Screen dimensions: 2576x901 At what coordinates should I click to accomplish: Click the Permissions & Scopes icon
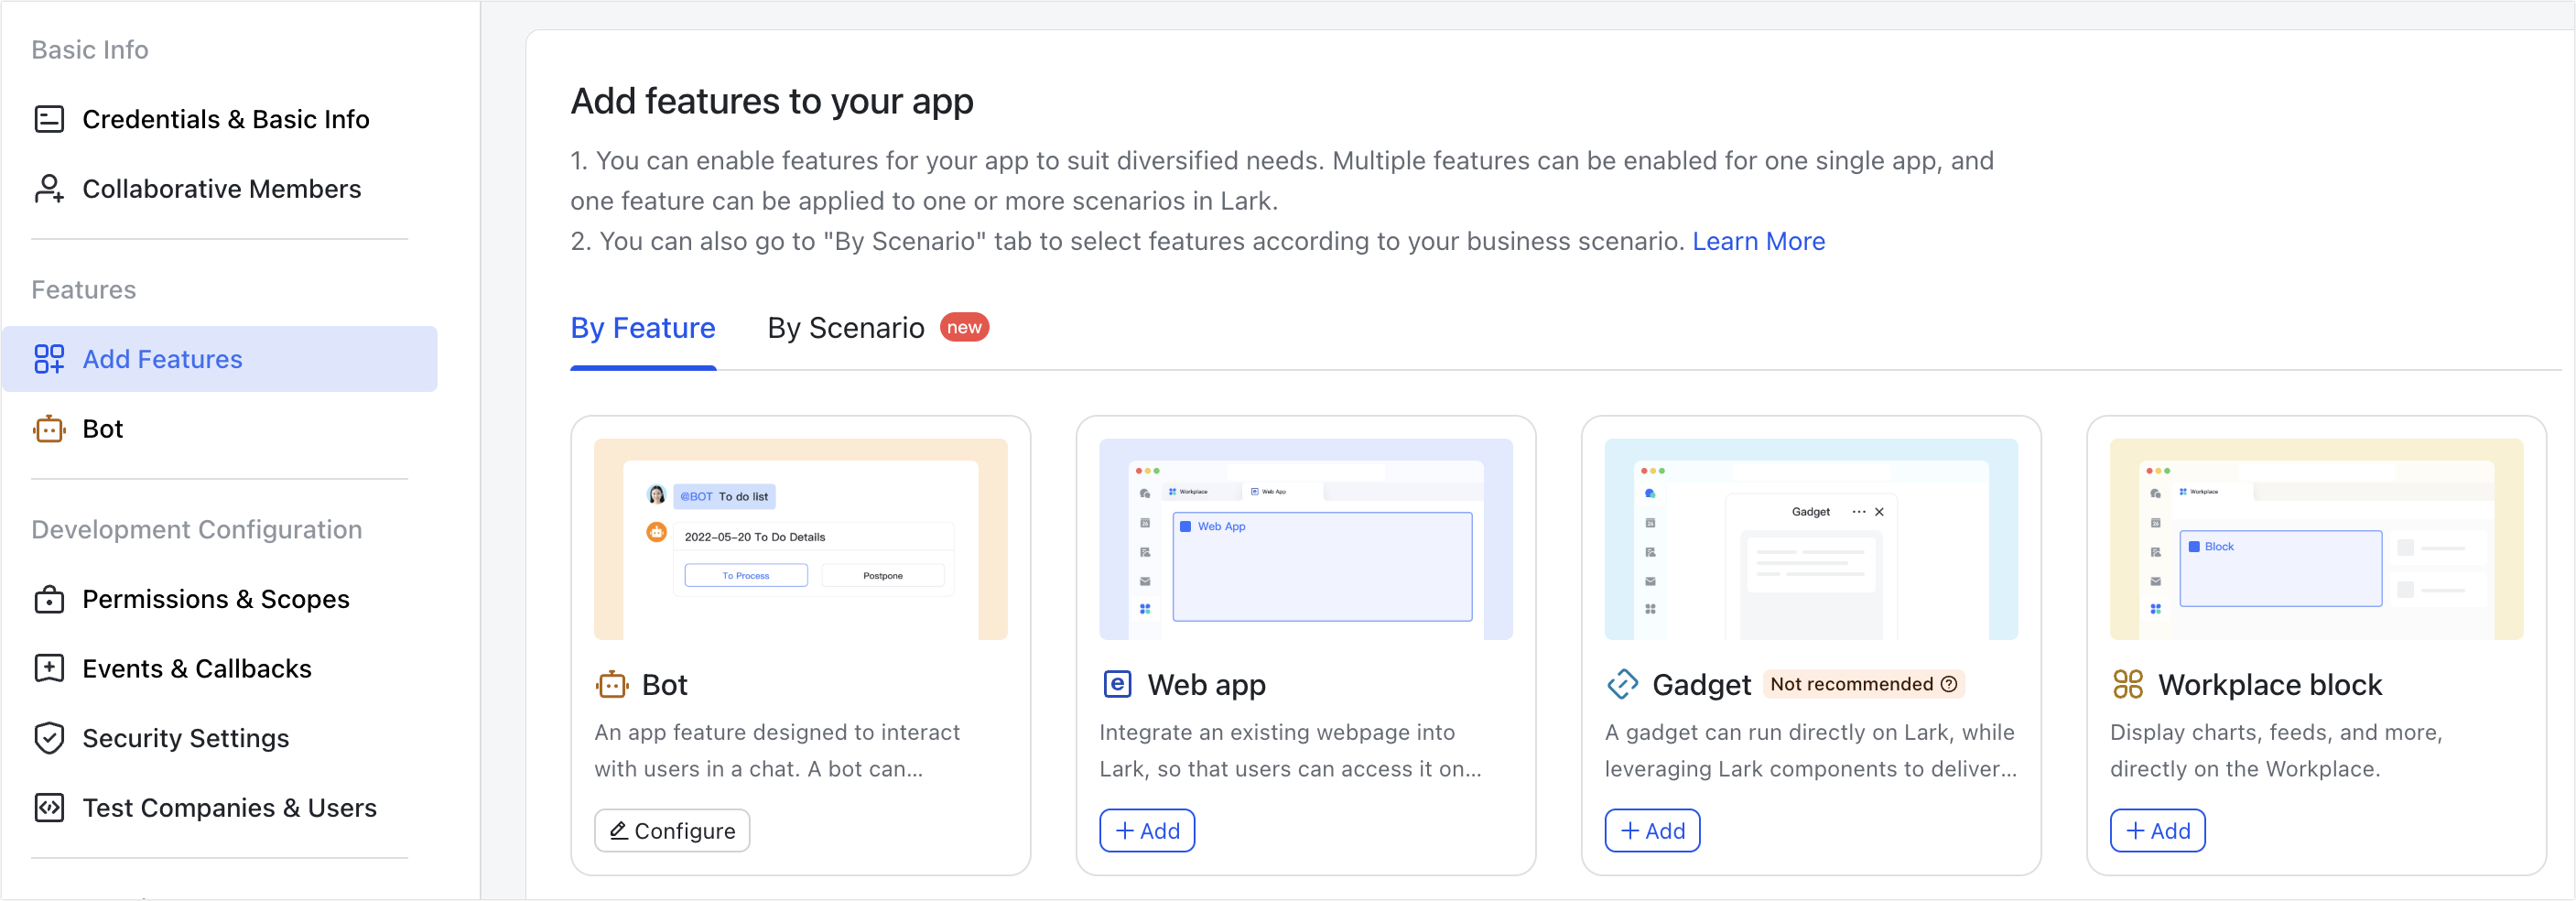tap(49, 599)
